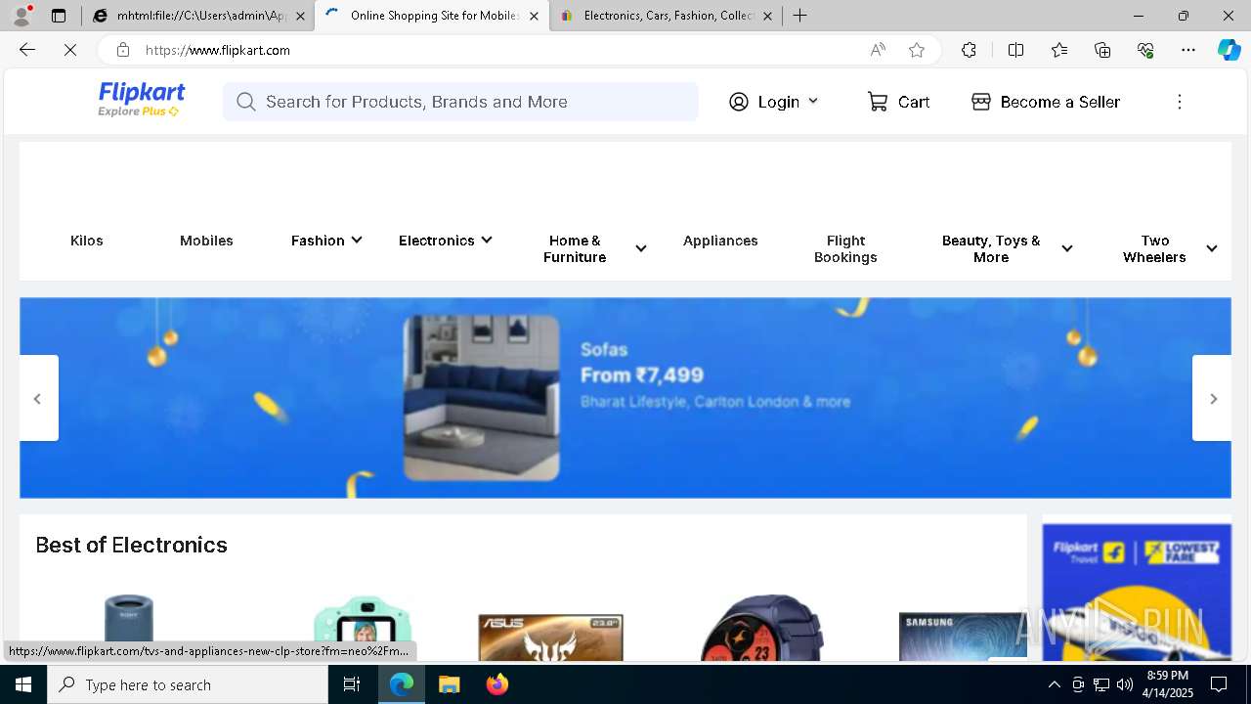Expand the Fashion category menu
Screen dimensions: 1251x704
(326, 241)
